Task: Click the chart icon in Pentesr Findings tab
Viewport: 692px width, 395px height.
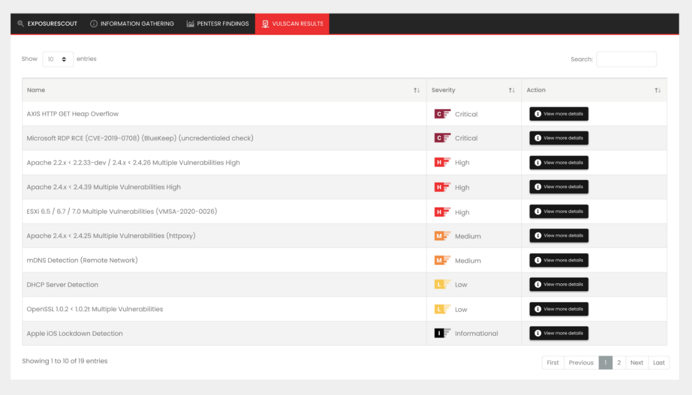Action: click(x=190, y=24)
